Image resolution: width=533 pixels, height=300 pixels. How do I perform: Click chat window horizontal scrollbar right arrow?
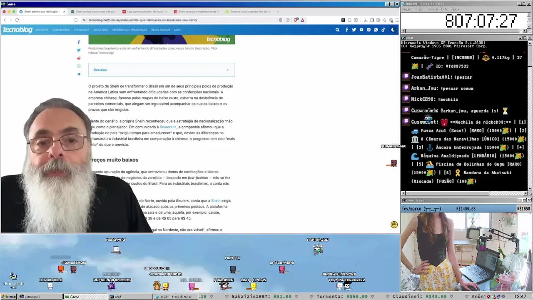point(525,193)
